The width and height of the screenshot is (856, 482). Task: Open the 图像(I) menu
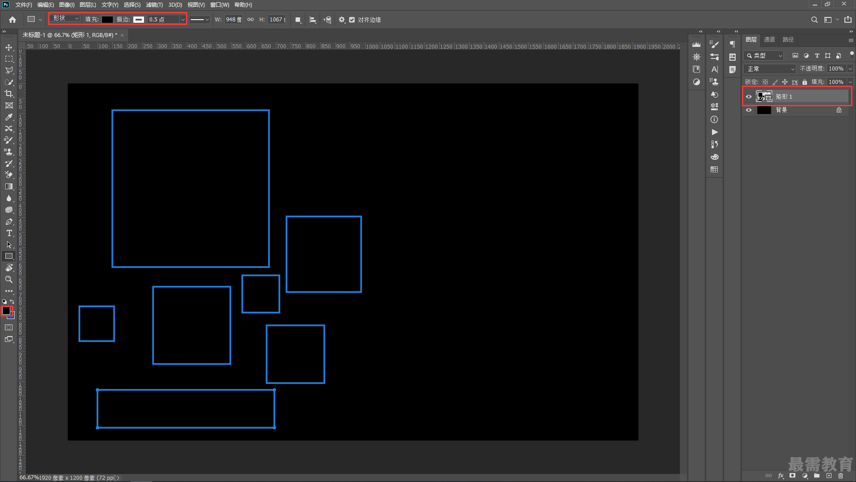[x=67, y=5]
